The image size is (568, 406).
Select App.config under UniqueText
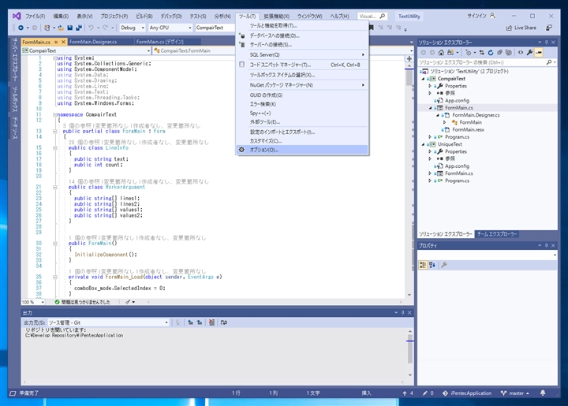coord(457,166)
